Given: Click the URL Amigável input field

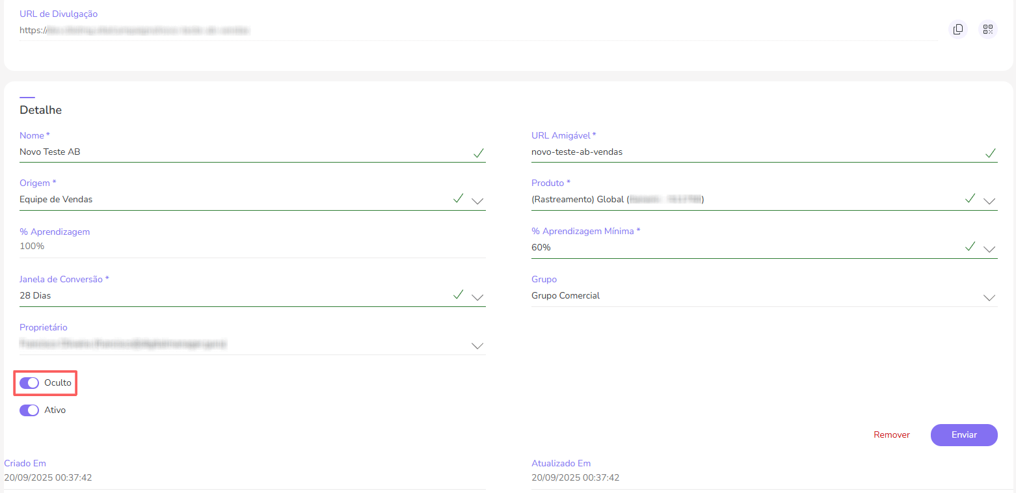Looking at the screenshot, I should (748, 152).
